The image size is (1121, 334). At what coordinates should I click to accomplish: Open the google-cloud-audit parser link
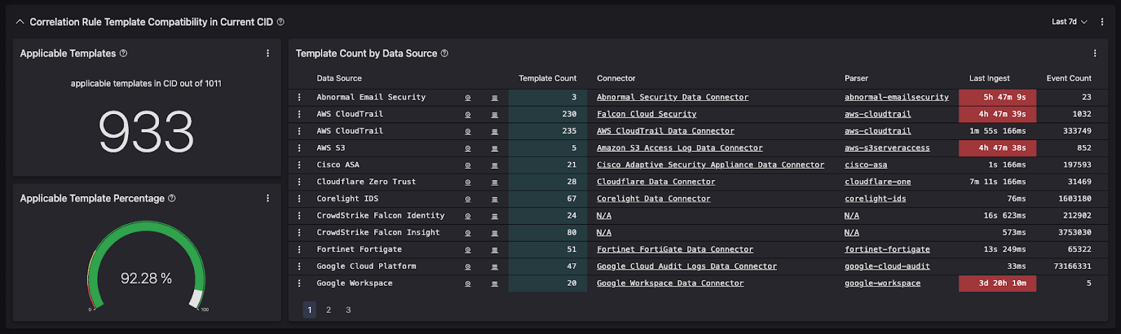[887, 266]
